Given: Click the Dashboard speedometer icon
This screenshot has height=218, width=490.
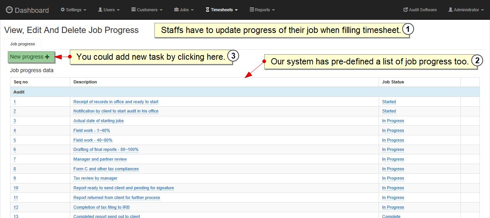Looking at the screenshot, I should [x=9, y=10].
